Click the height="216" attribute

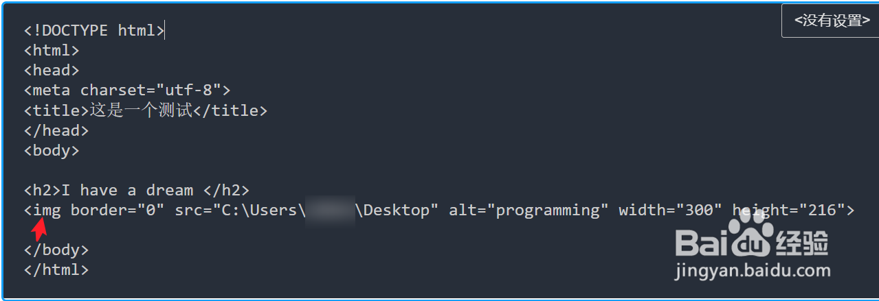(x=788, y=210)
